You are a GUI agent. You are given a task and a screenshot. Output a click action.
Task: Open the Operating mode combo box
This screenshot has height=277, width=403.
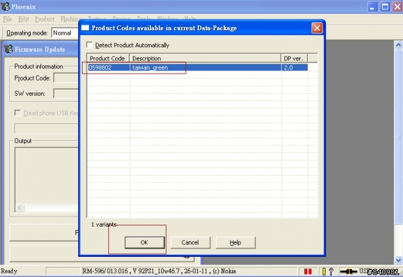(65, 33)
